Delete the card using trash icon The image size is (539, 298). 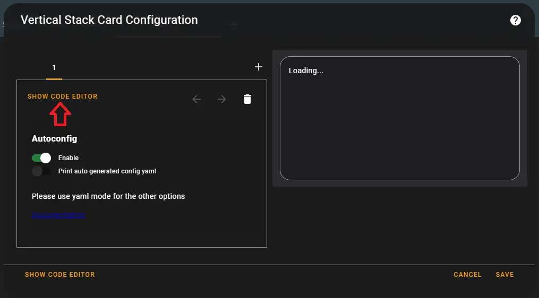(247, 99)
